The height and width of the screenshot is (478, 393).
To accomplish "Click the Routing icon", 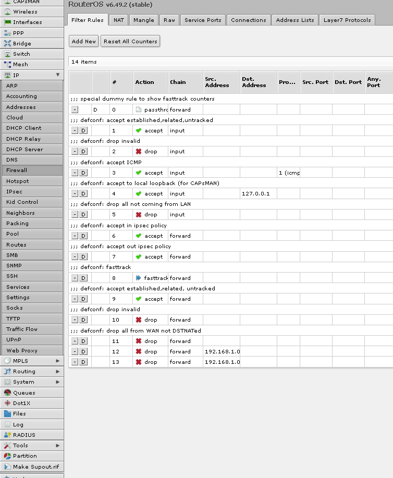I will coord(7,371).
